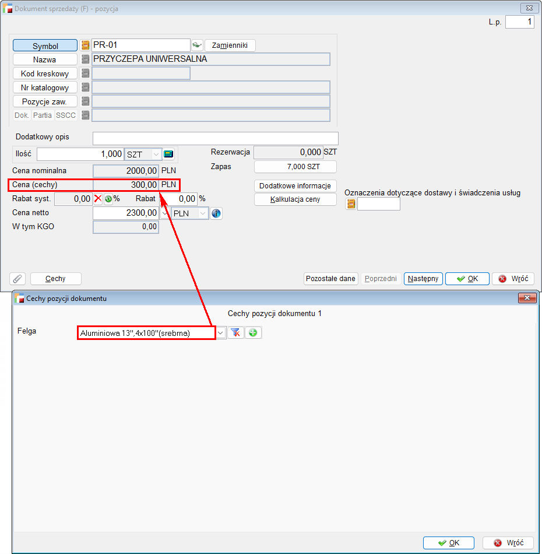Click the list icon beside the Symbol field
Viewport: 542px width, 554px height.
pos(85,45)
